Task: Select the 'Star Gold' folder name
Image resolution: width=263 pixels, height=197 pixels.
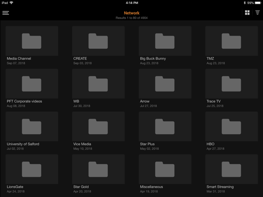Action: (x=81, y=187)
